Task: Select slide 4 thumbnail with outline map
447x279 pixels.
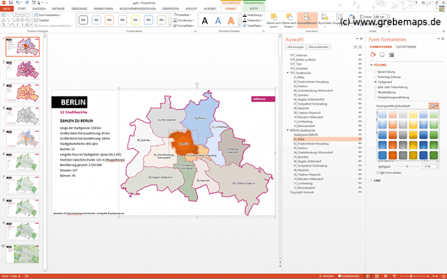Action: pos(23,116)
